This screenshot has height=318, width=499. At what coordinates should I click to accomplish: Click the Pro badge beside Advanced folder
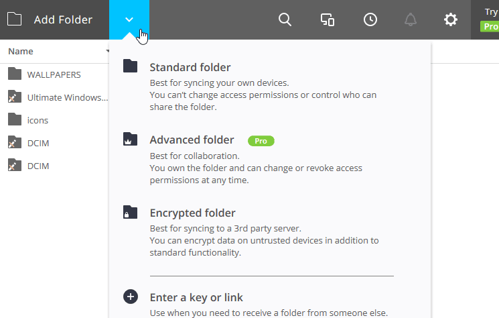pyautogui.click(x=261, y=141)
